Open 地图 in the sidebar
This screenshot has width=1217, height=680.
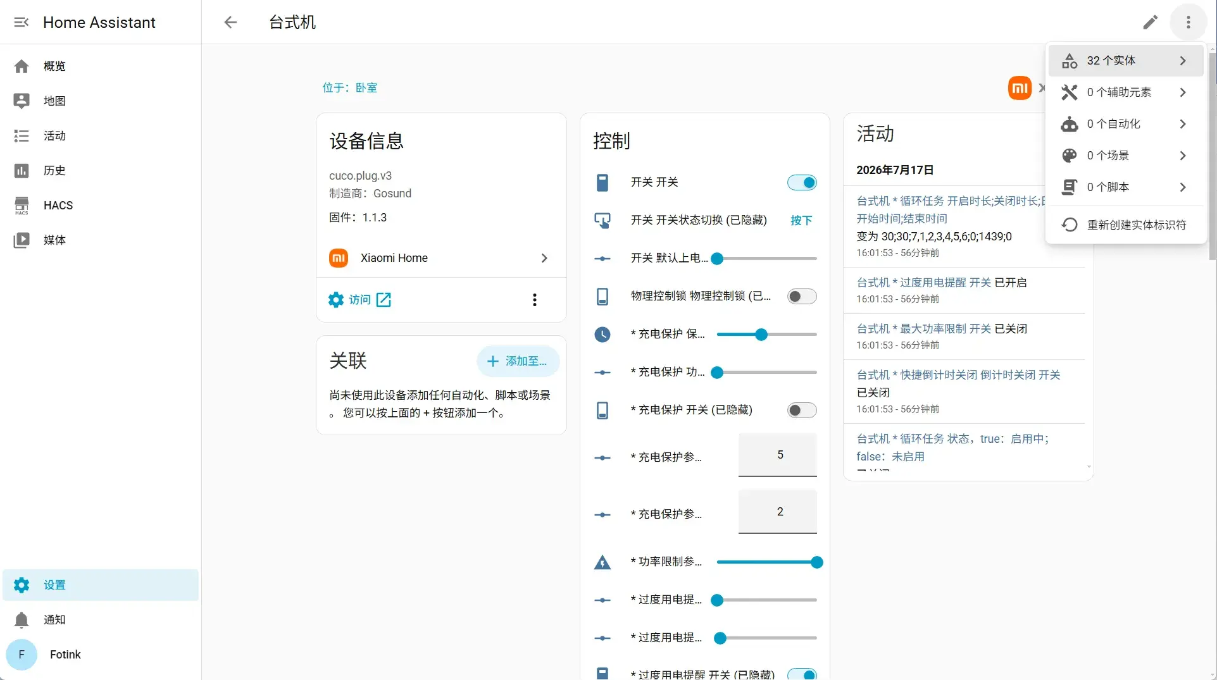tap(101, 101)
